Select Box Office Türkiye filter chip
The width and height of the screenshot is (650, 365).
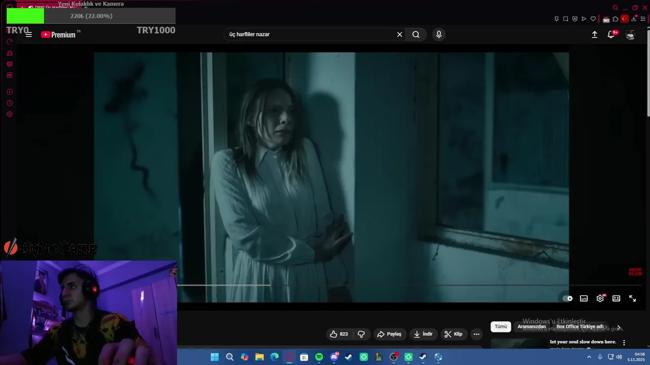pos(580,326)
